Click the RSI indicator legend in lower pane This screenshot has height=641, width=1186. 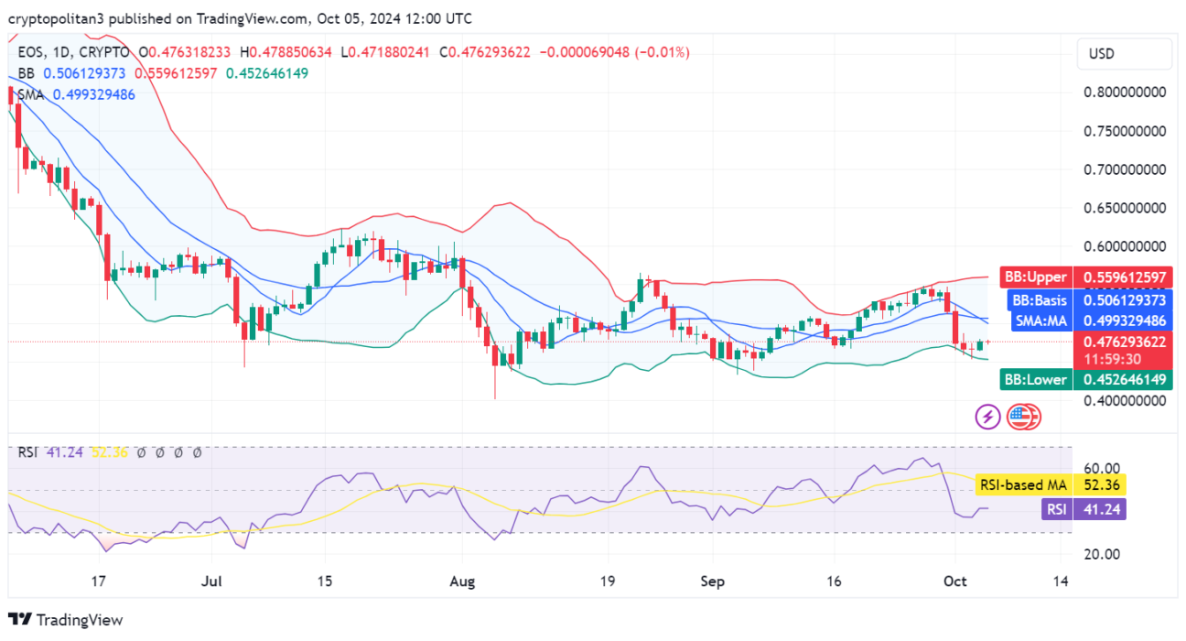tap(27, 451)
